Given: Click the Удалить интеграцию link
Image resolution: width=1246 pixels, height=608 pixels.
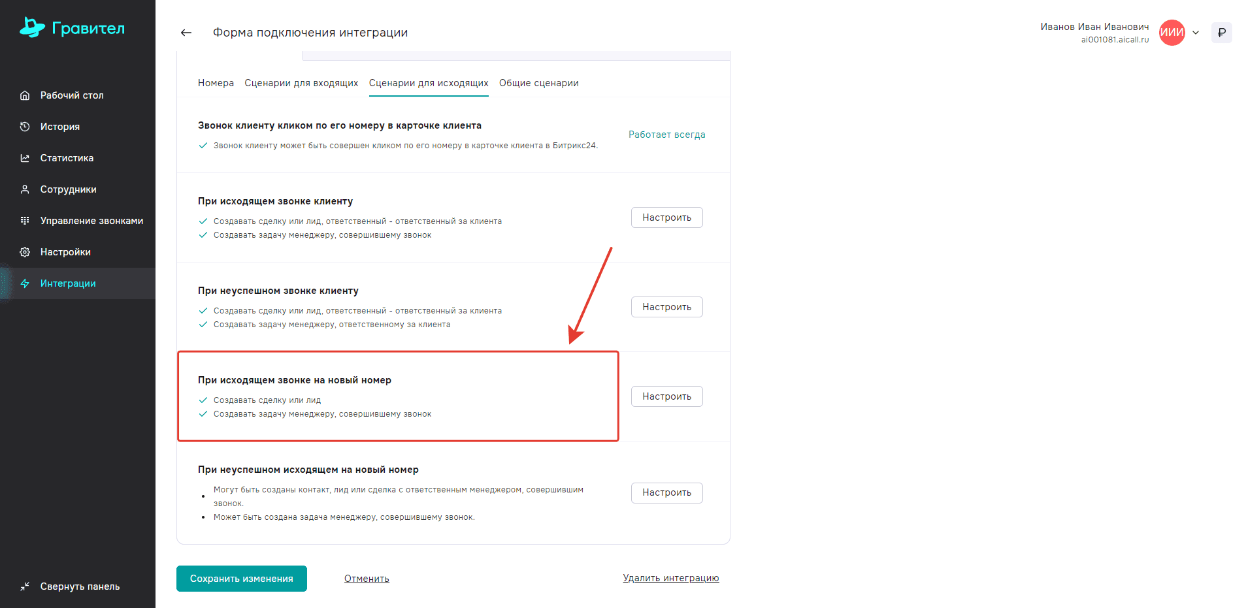Looking at the screenshot, I should [x=671, y=578].
